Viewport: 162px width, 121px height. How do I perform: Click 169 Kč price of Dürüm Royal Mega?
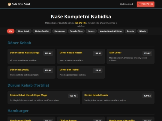pyautogui.click(x=73, y=96)
